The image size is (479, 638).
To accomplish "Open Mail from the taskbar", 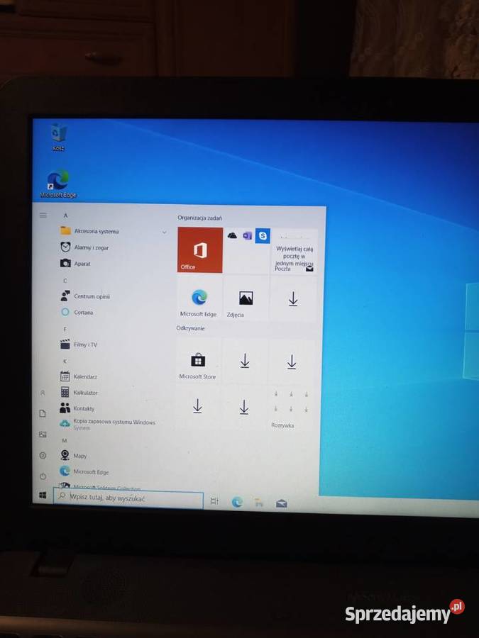I will pyautogui.click(x=282, y=504).
